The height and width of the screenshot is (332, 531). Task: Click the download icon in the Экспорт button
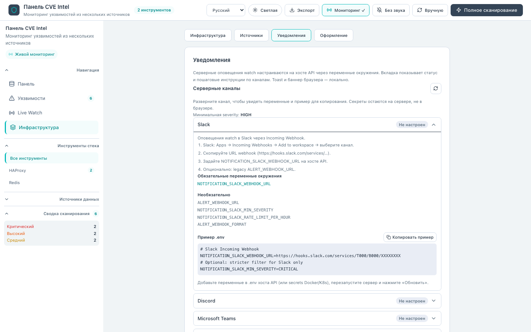pos(292,10)
